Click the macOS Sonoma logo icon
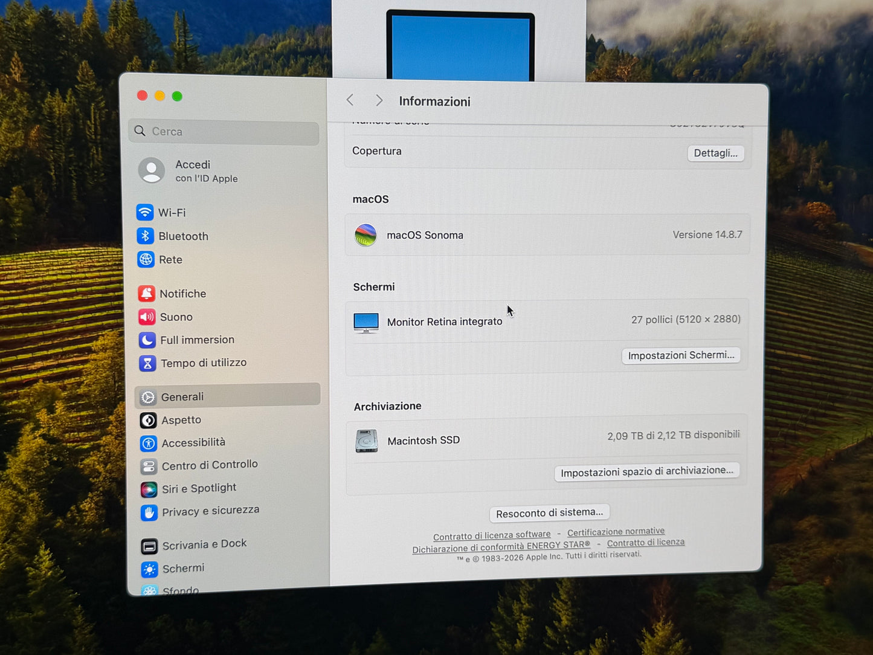Viewport: 873px width, 655px height. pos(366,235)
